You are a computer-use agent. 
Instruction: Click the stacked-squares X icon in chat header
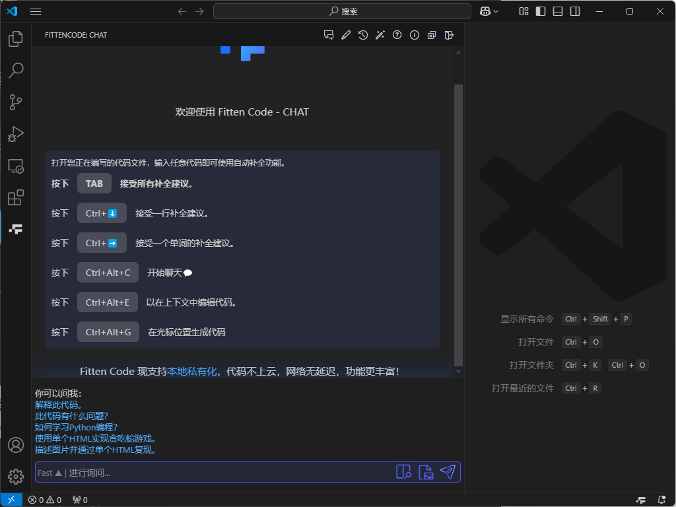432,35
